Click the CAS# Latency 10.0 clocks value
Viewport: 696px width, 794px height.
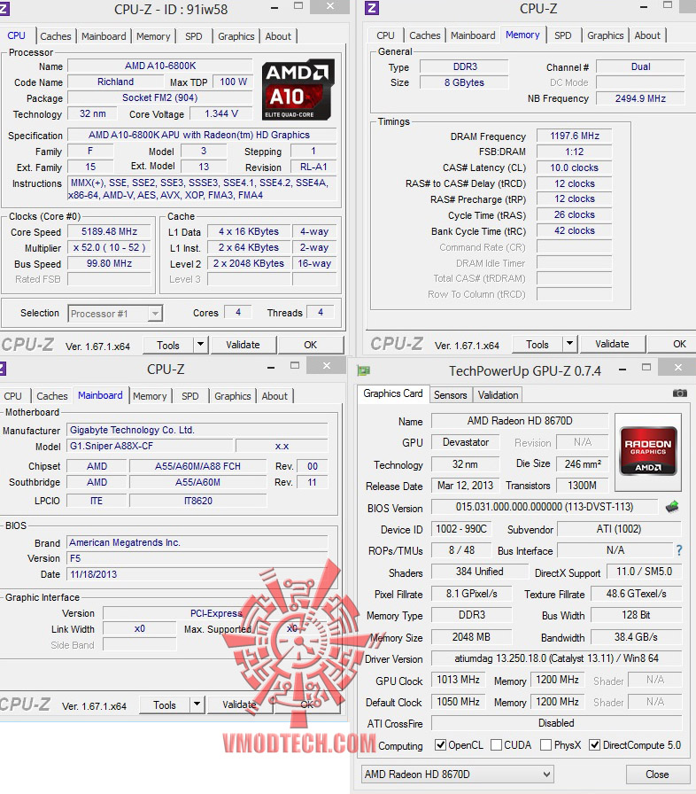click(575, 167)
